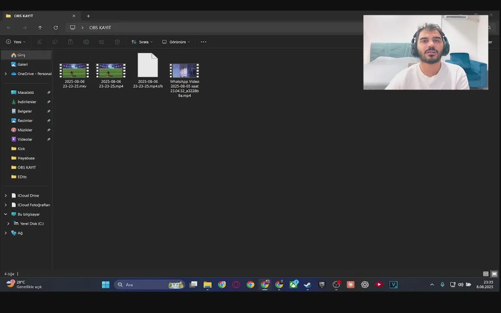Viewport: 501px width, 313px height.
Task: Show hidden system tray icons
Action: point(432,285)
